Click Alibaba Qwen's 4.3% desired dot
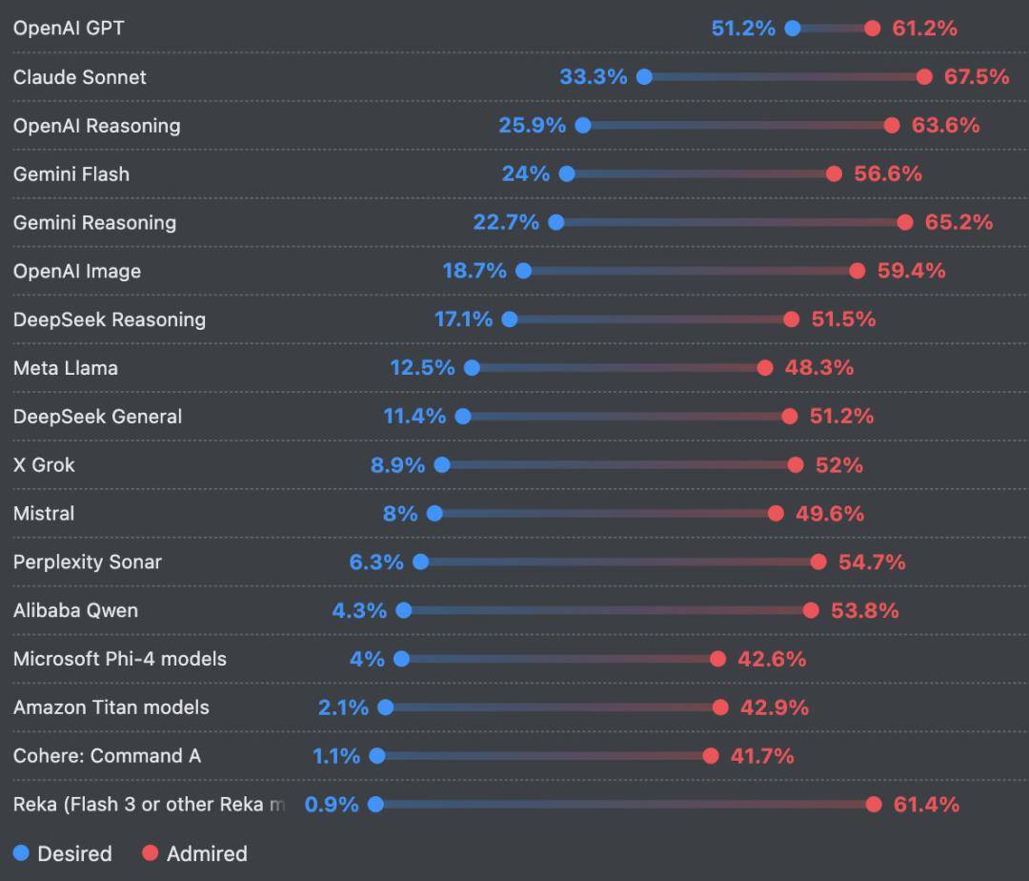This screenshot has height=881, width=1029. coord(404,610)
